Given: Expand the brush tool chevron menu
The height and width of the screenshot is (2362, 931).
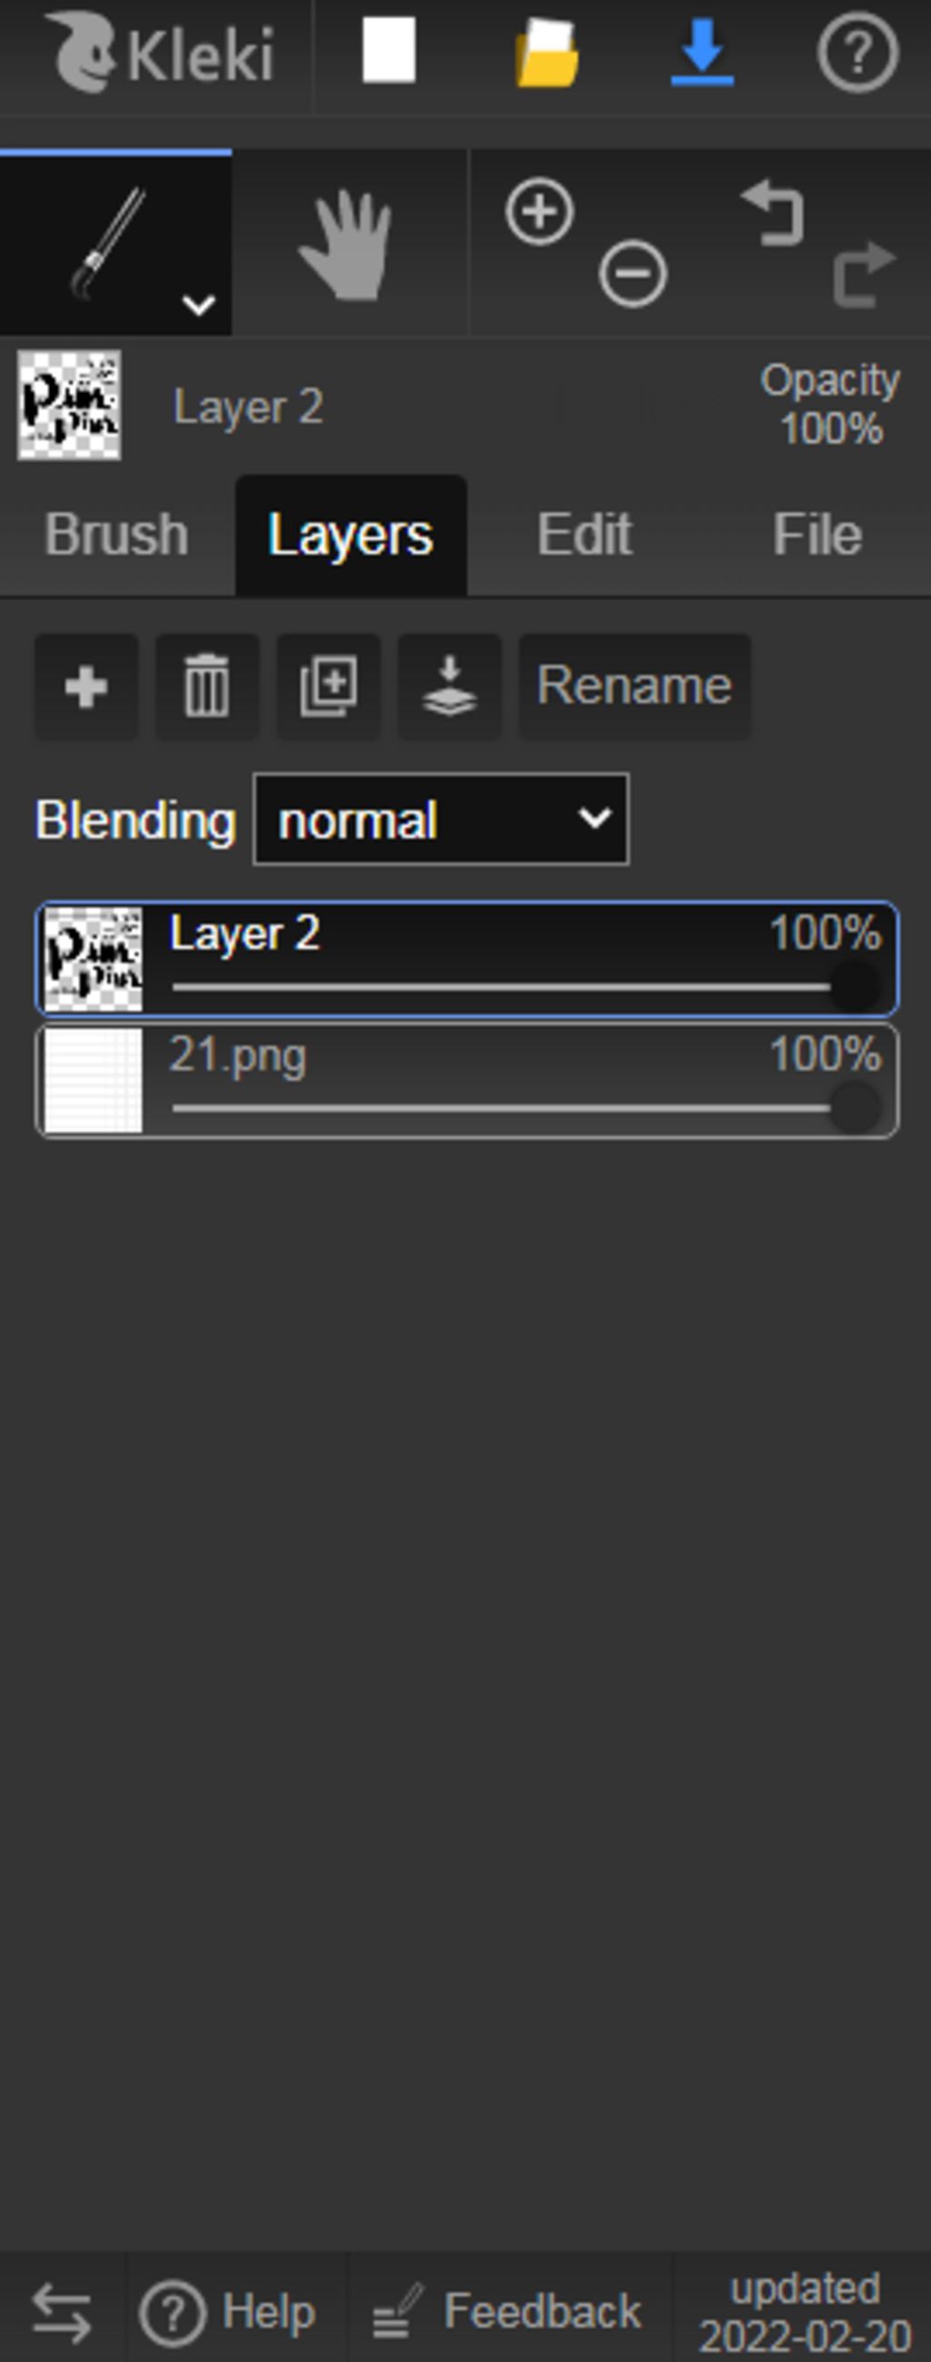Looking at the screenshot, I should pyautogui.click(x=199, y=305).
